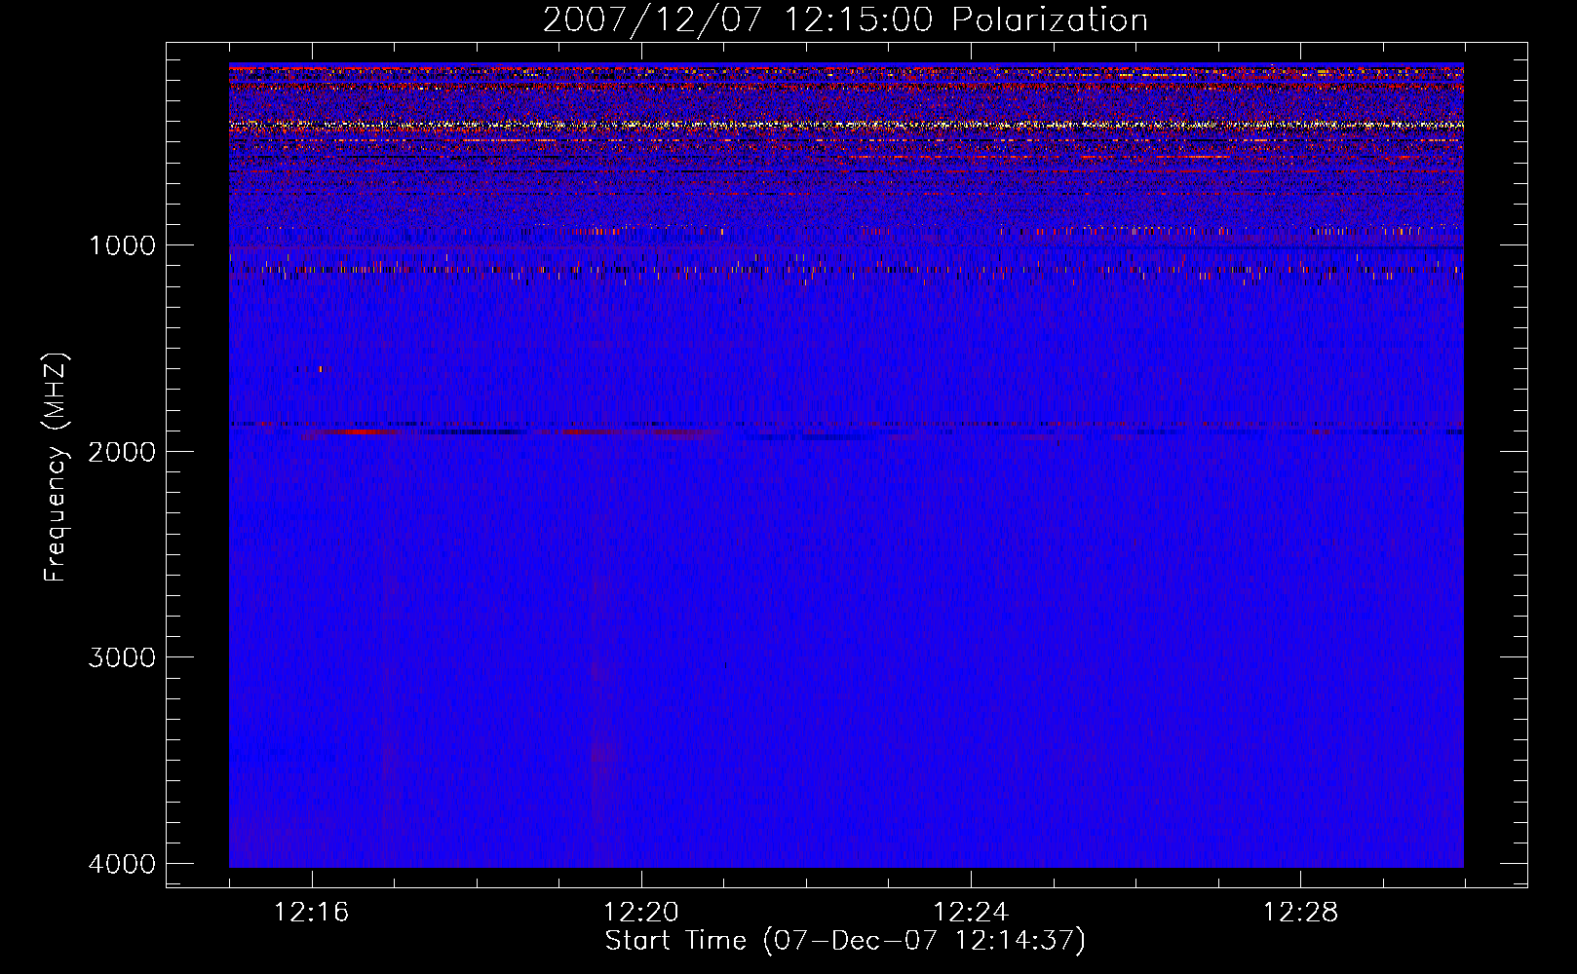1577x974 pixels.
Task: Click the bright red streak just above 2000 MHz
Action: (x=359, y=431)
